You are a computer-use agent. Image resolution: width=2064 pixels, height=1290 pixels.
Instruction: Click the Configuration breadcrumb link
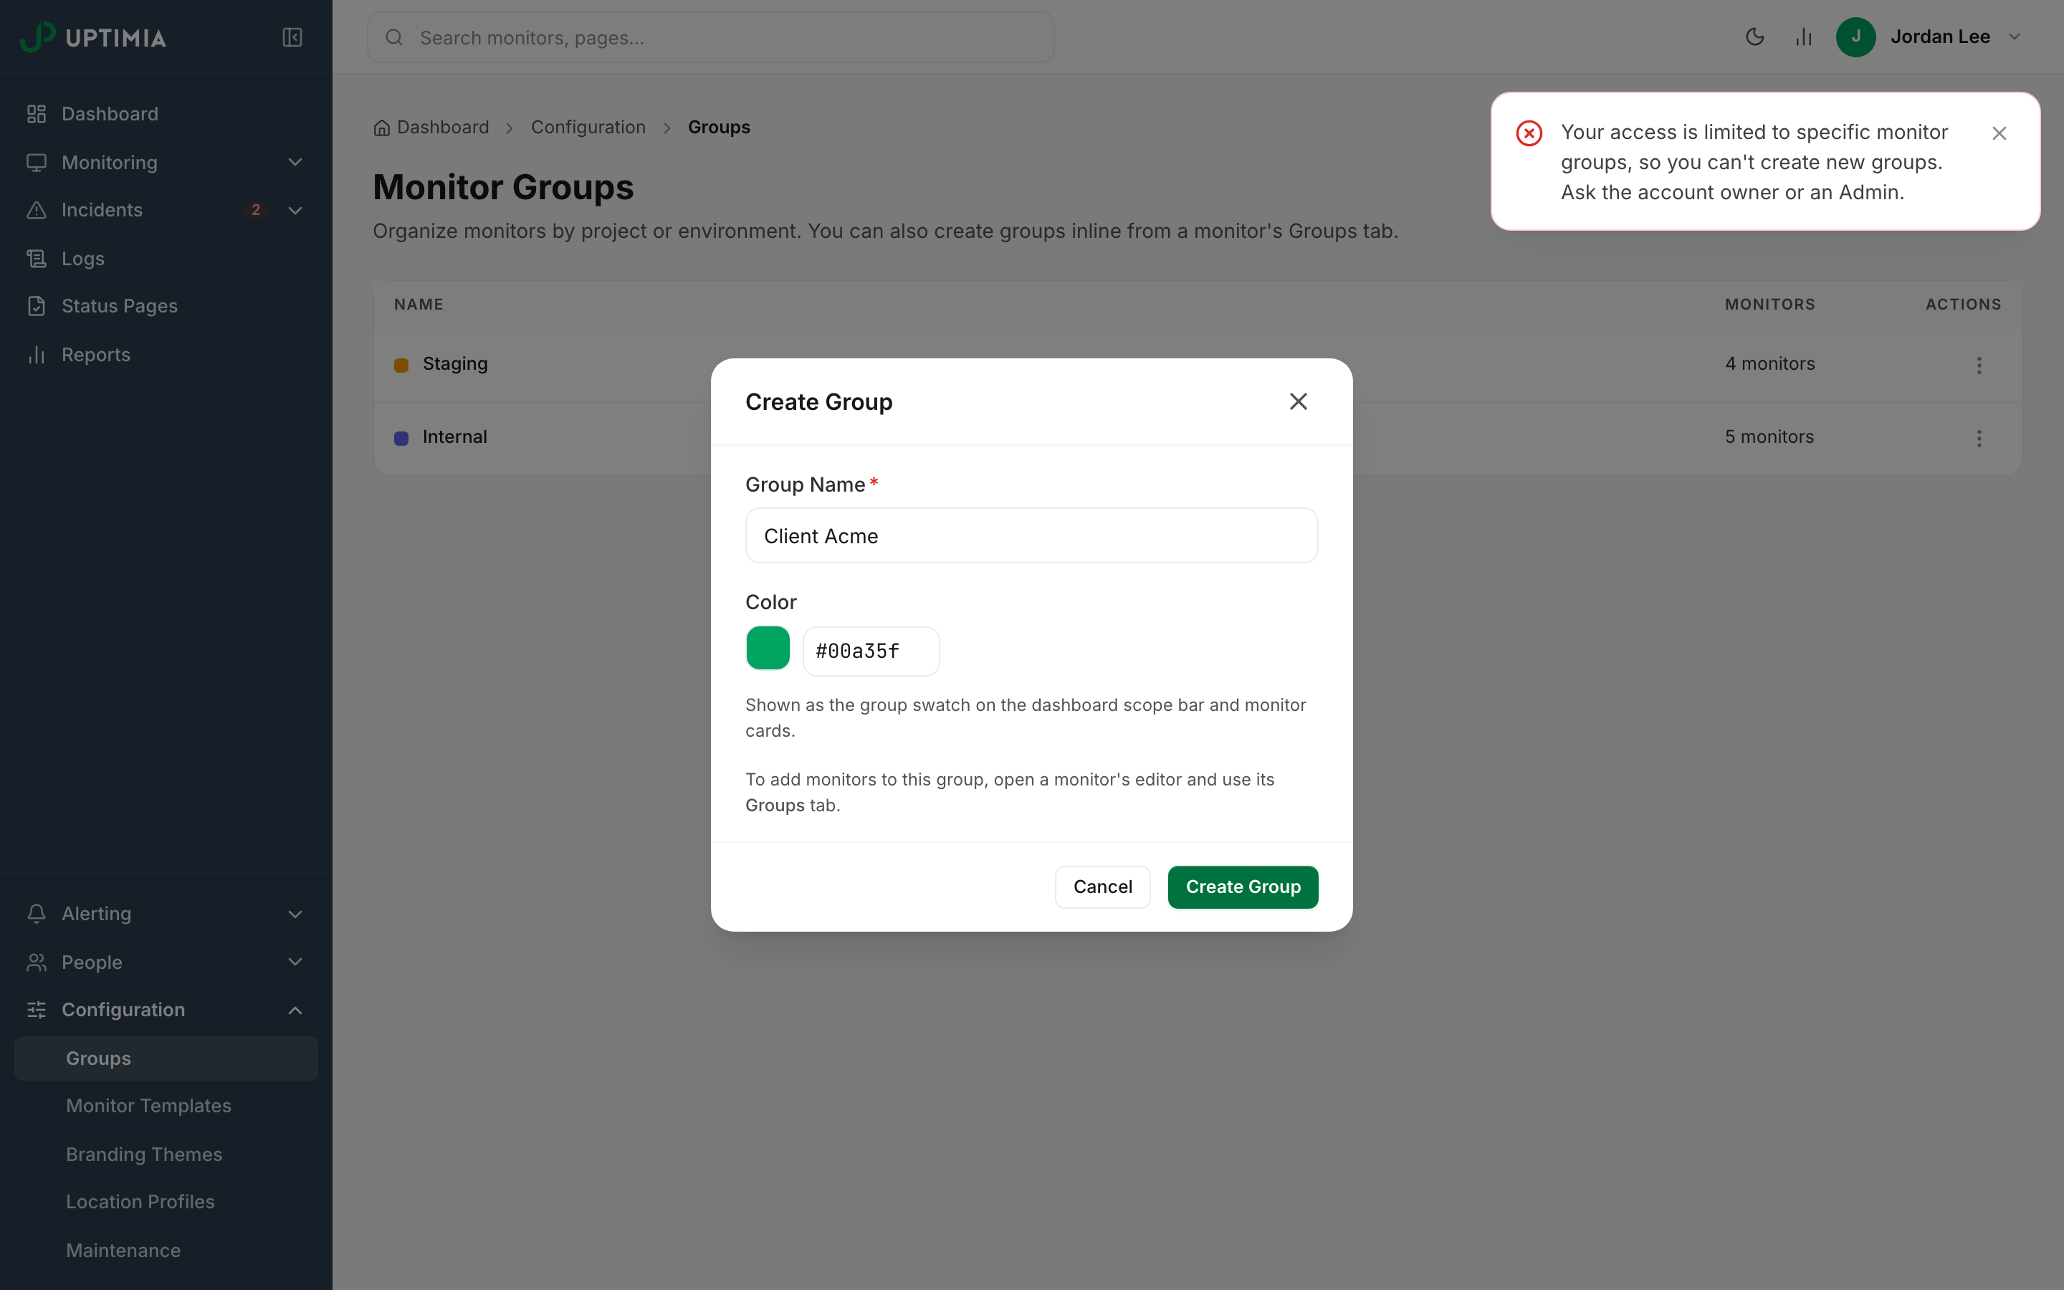[x=588, y=127]
